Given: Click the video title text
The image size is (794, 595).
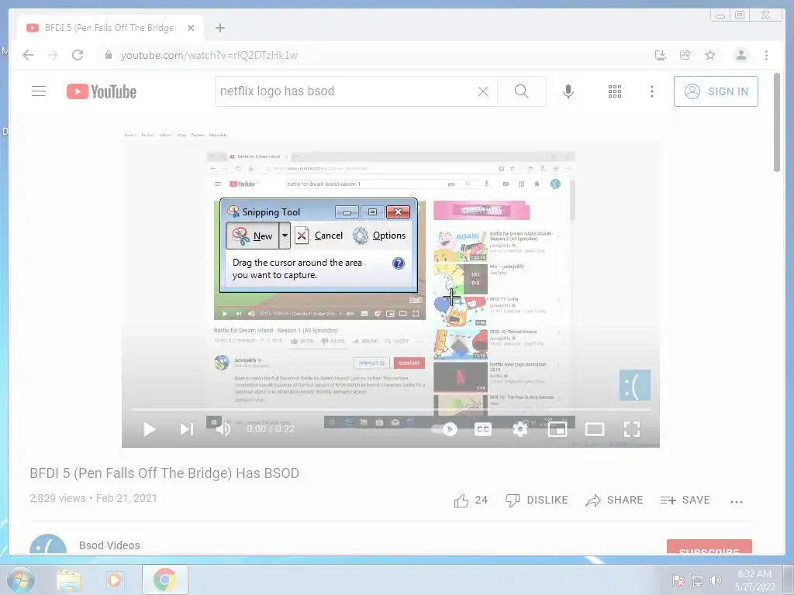Looking at the screenshot, I should (164, 473).
